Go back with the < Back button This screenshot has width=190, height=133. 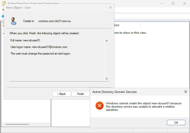pyautogui.click(x=62, y=94)
